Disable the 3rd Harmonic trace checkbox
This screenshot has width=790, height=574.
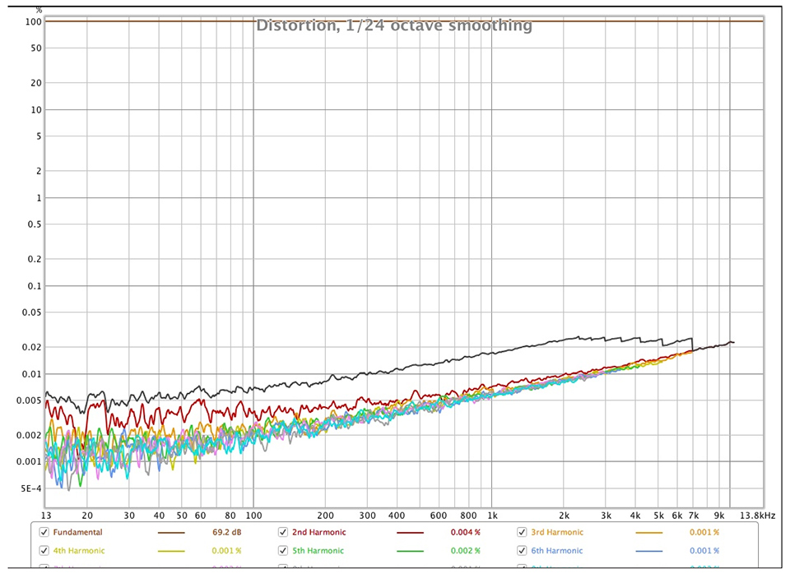522,532
